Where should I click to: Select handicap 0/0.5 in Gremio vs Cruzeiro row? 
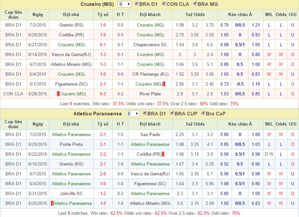(x=240, y=25)
